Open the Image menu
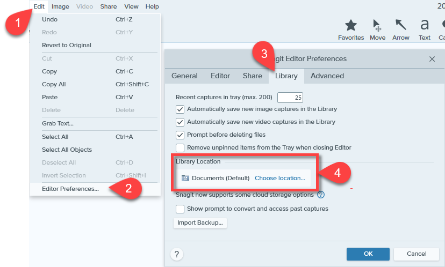Viewport: 445px width, 267px height. (x=60, y=6)
